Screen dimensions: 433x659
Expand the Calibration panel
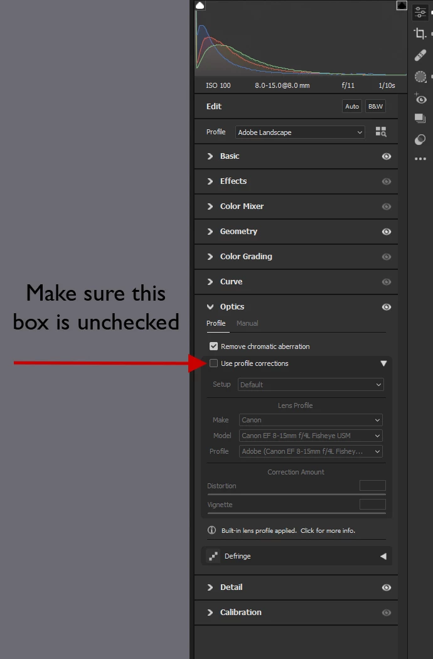point(210,613)
